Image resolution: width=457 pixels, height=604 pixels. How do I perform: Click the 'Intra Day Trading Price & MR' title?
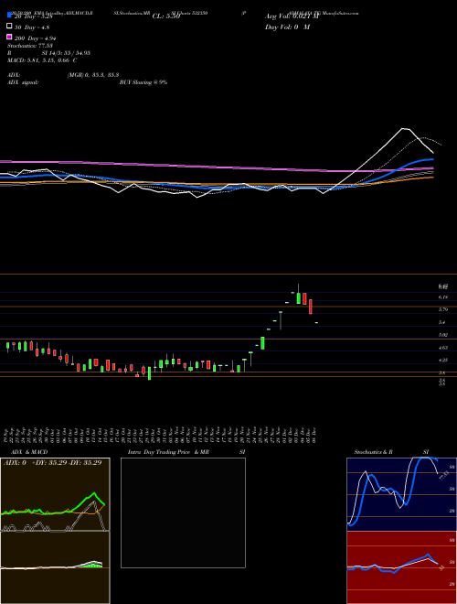pyautogui.click(x=168, y=452)
